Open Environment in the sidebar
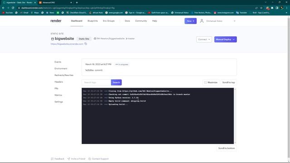 click(x=61, y=68)
